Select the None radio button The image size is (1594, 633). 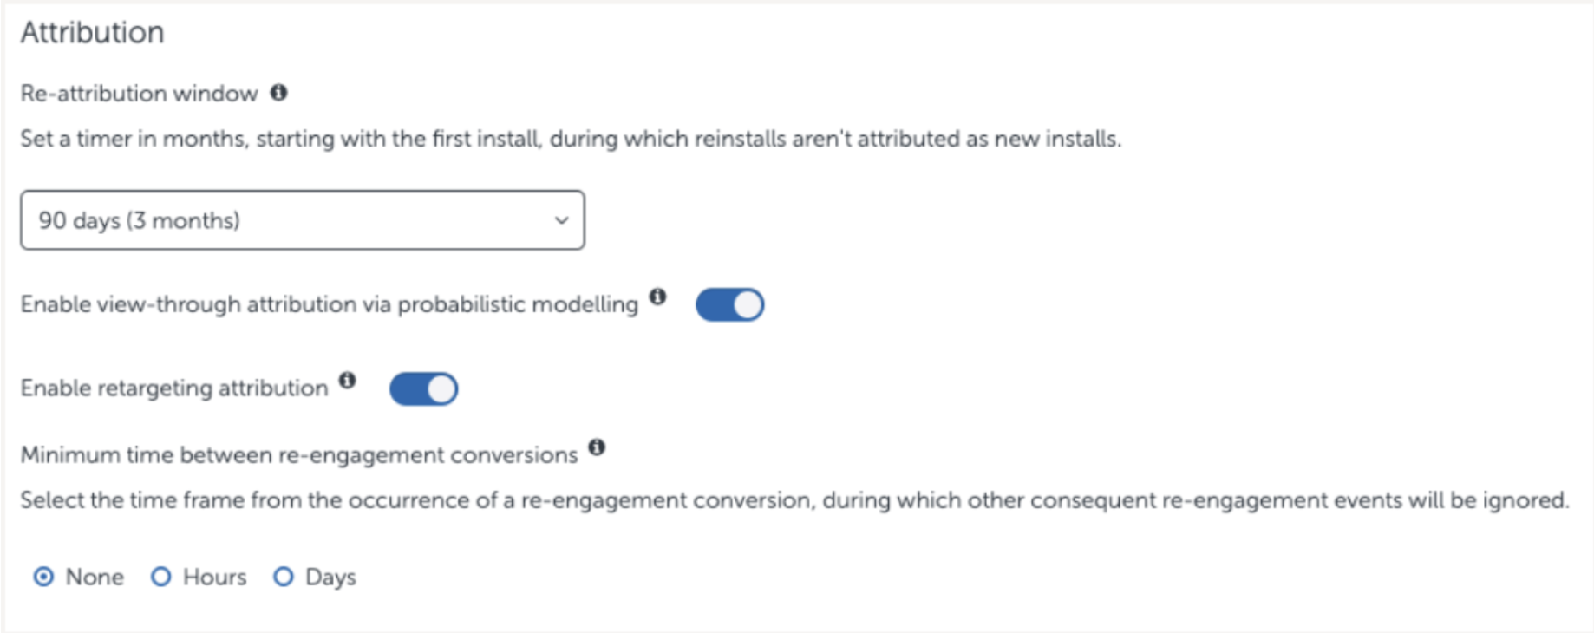point(43,577)
